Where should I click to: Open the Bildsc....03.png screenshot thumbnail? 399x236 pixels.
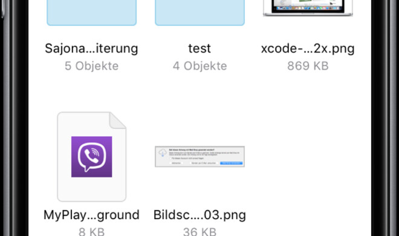pyautogui.click(x=199, y=157)
